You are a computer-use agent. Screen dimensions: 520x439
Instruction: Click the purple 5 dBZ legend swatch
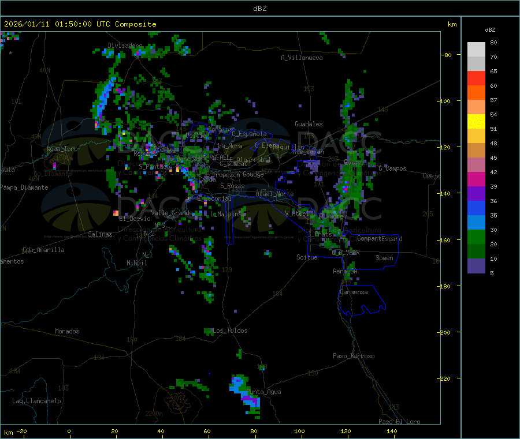point(476,266)
